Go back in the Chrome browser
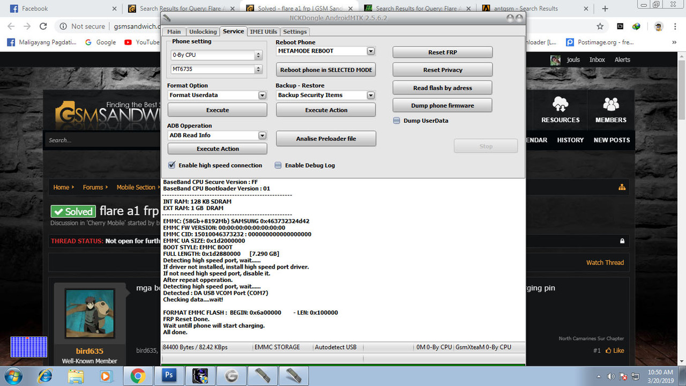Image resolution: width=686 pixels, height=386 pixels. (11, 26)
